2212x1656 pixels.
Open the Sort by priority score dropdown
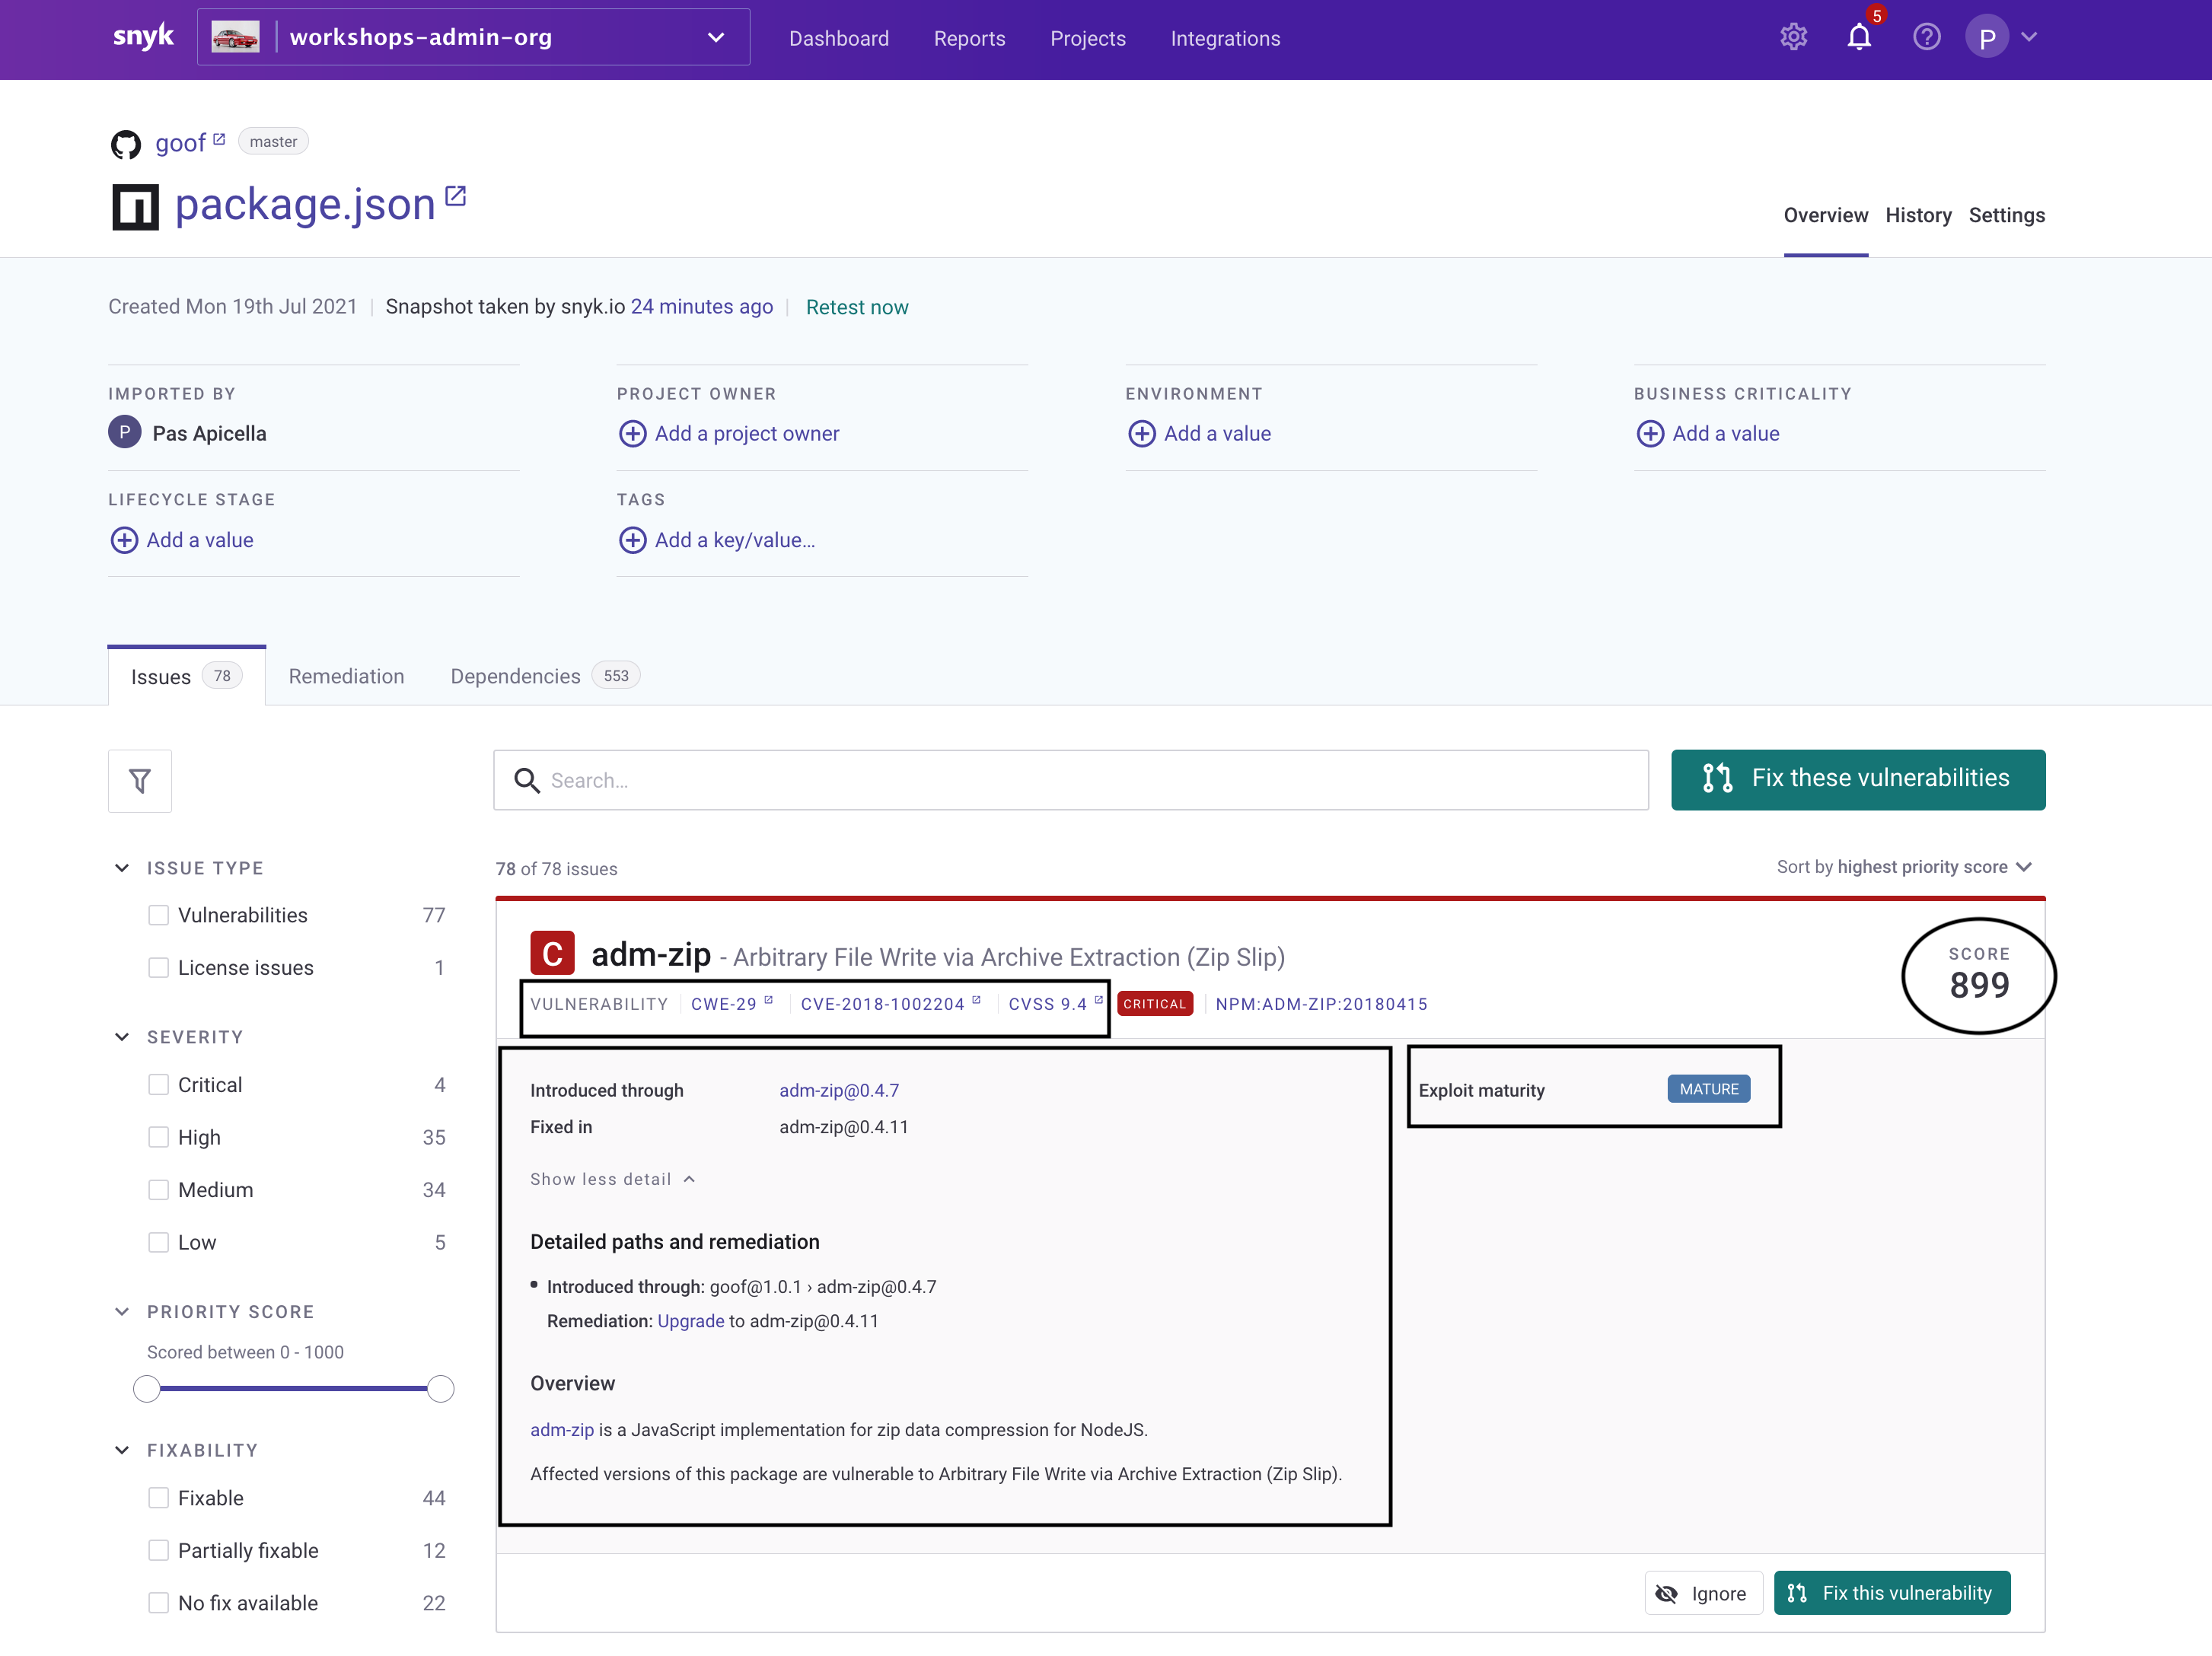(x=1905, y=867)
